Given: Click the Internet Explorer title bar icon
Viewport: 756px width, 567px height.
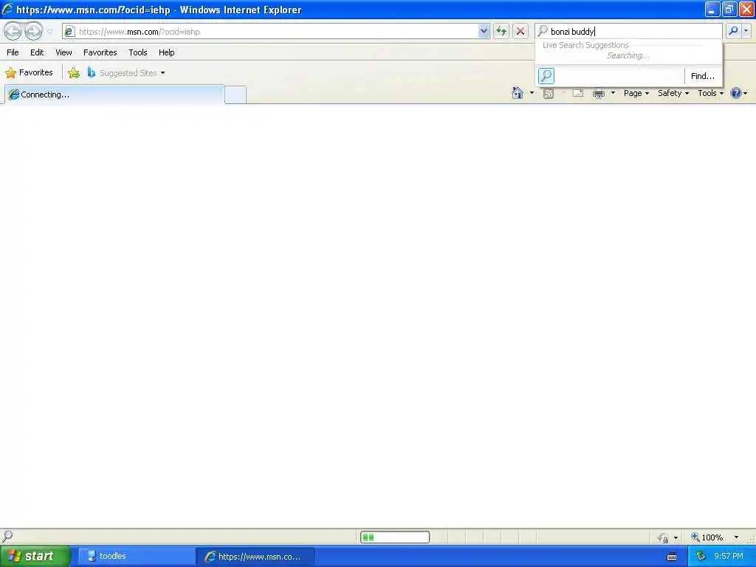Looking at the screenshot, I should coord(7,9).
